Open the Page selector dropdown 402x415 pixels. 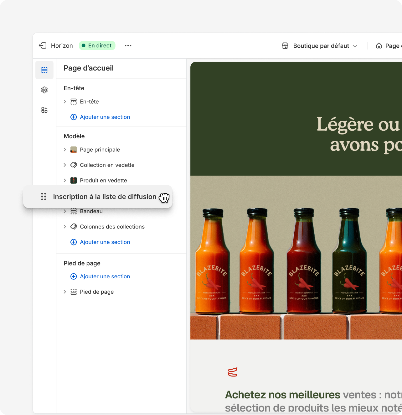click(388, 46)
